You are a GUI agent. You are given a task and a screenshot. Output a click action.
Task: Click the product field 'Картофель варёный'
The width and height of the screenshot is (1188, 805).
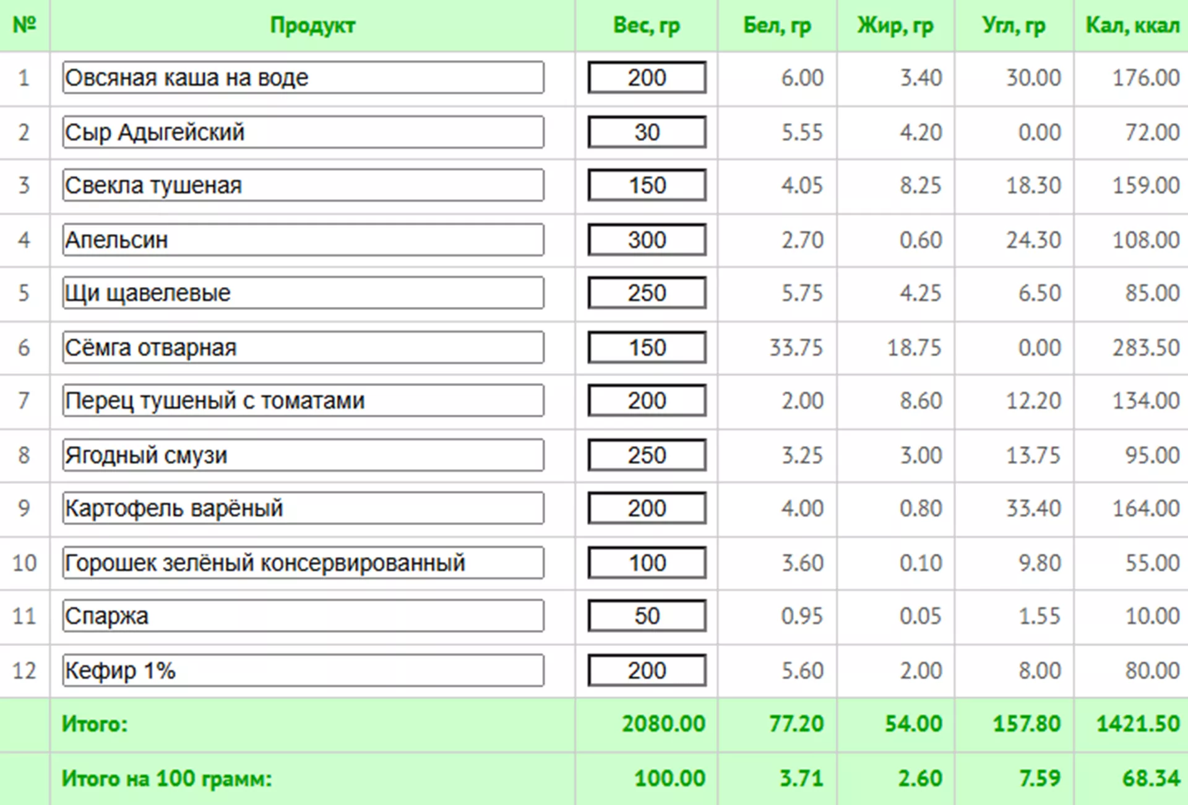303,508
